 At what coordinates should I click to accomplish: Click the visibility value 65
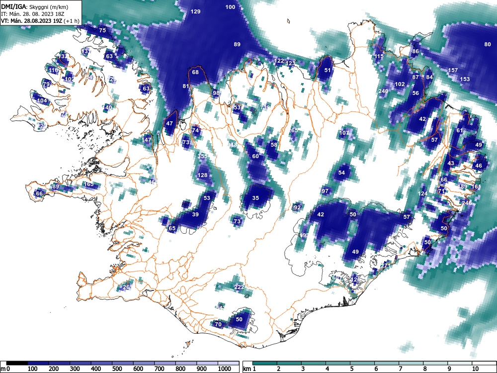[x=172, y=228]
